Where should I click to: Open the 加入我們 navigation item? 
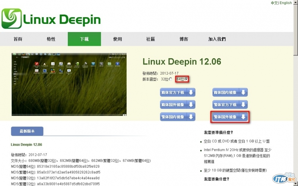point(217,39)
